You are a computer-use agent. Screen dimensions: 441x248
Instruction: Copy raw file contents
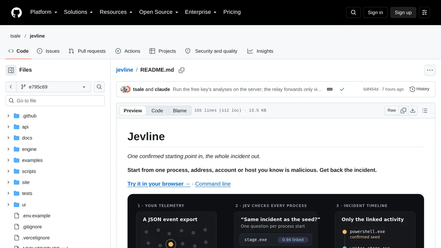[403, 111]
